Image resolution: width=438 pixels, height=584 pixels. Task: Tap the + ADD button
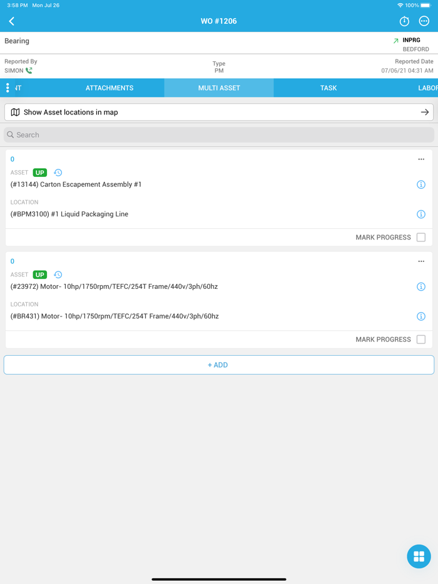[219, 365]
